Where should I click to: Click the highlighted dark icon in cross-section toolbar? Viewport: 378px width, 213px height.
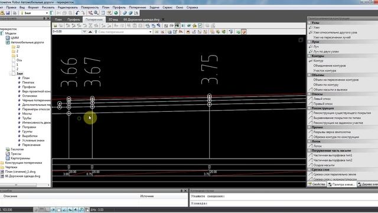pos(177,25)
